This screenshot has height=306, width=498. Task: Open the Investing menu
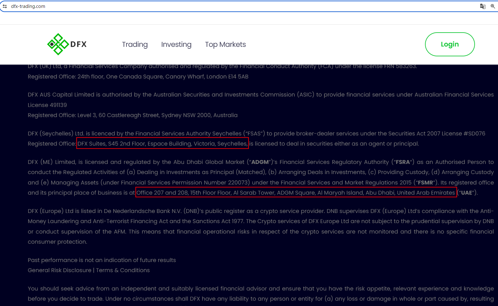(x=176, y=45)
